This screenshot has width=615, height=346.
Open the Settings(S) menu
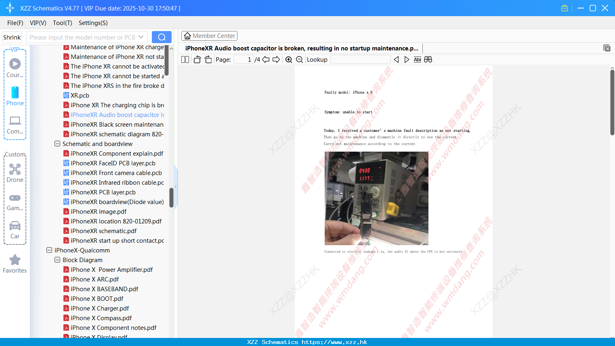point(93,23)
